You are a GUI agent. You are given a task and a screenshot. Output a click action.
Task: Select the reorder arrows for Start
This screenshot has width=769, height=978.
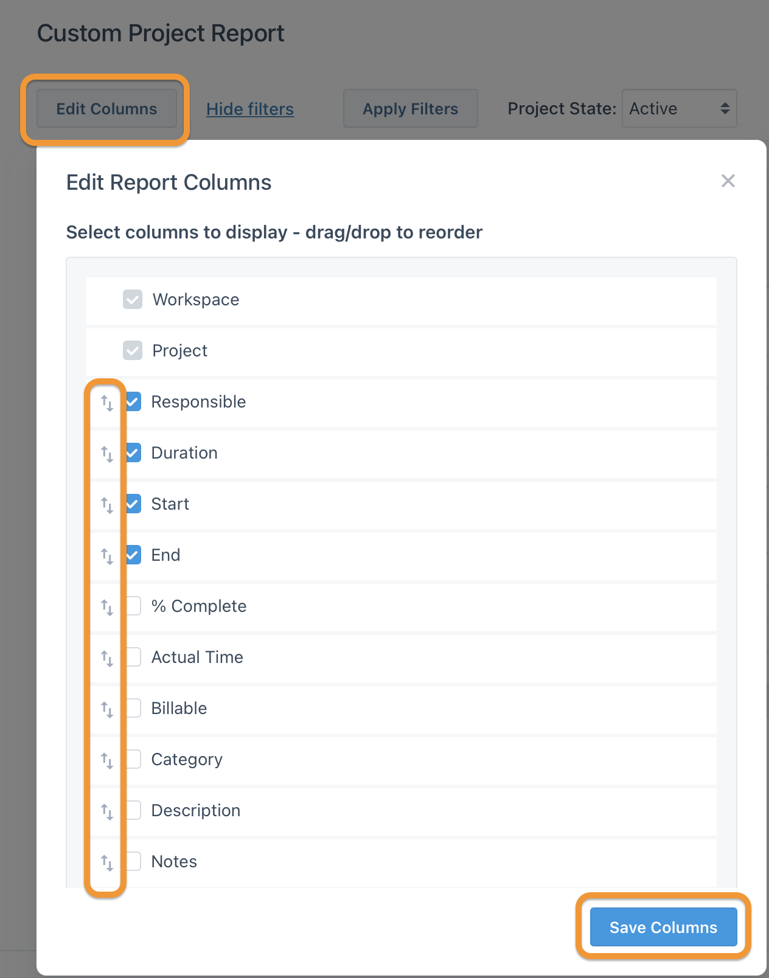point(107,504)
